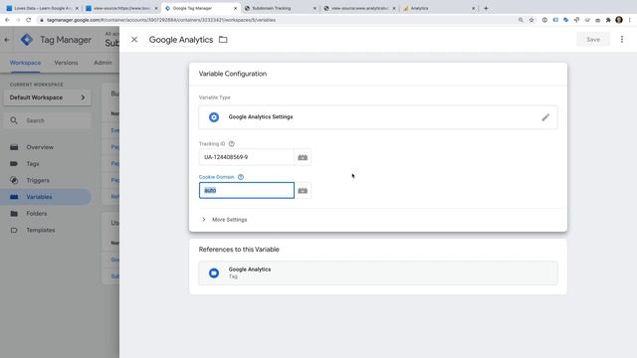The height and width of the screenshot is (358, 637).
Task: Click Folders sidebar icon
Action: 14,214
